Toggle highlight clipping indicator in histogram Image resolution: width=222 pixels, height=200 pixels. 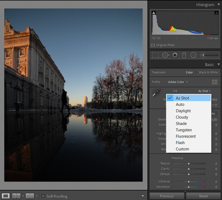click(x=216, y=13)
